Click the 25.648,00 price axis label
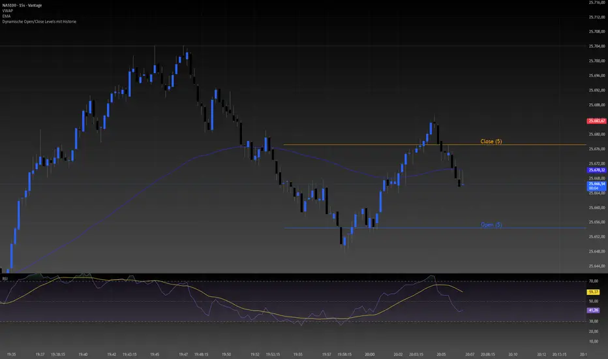This screenshot has width=608, height=359. [x=597, y=251]
